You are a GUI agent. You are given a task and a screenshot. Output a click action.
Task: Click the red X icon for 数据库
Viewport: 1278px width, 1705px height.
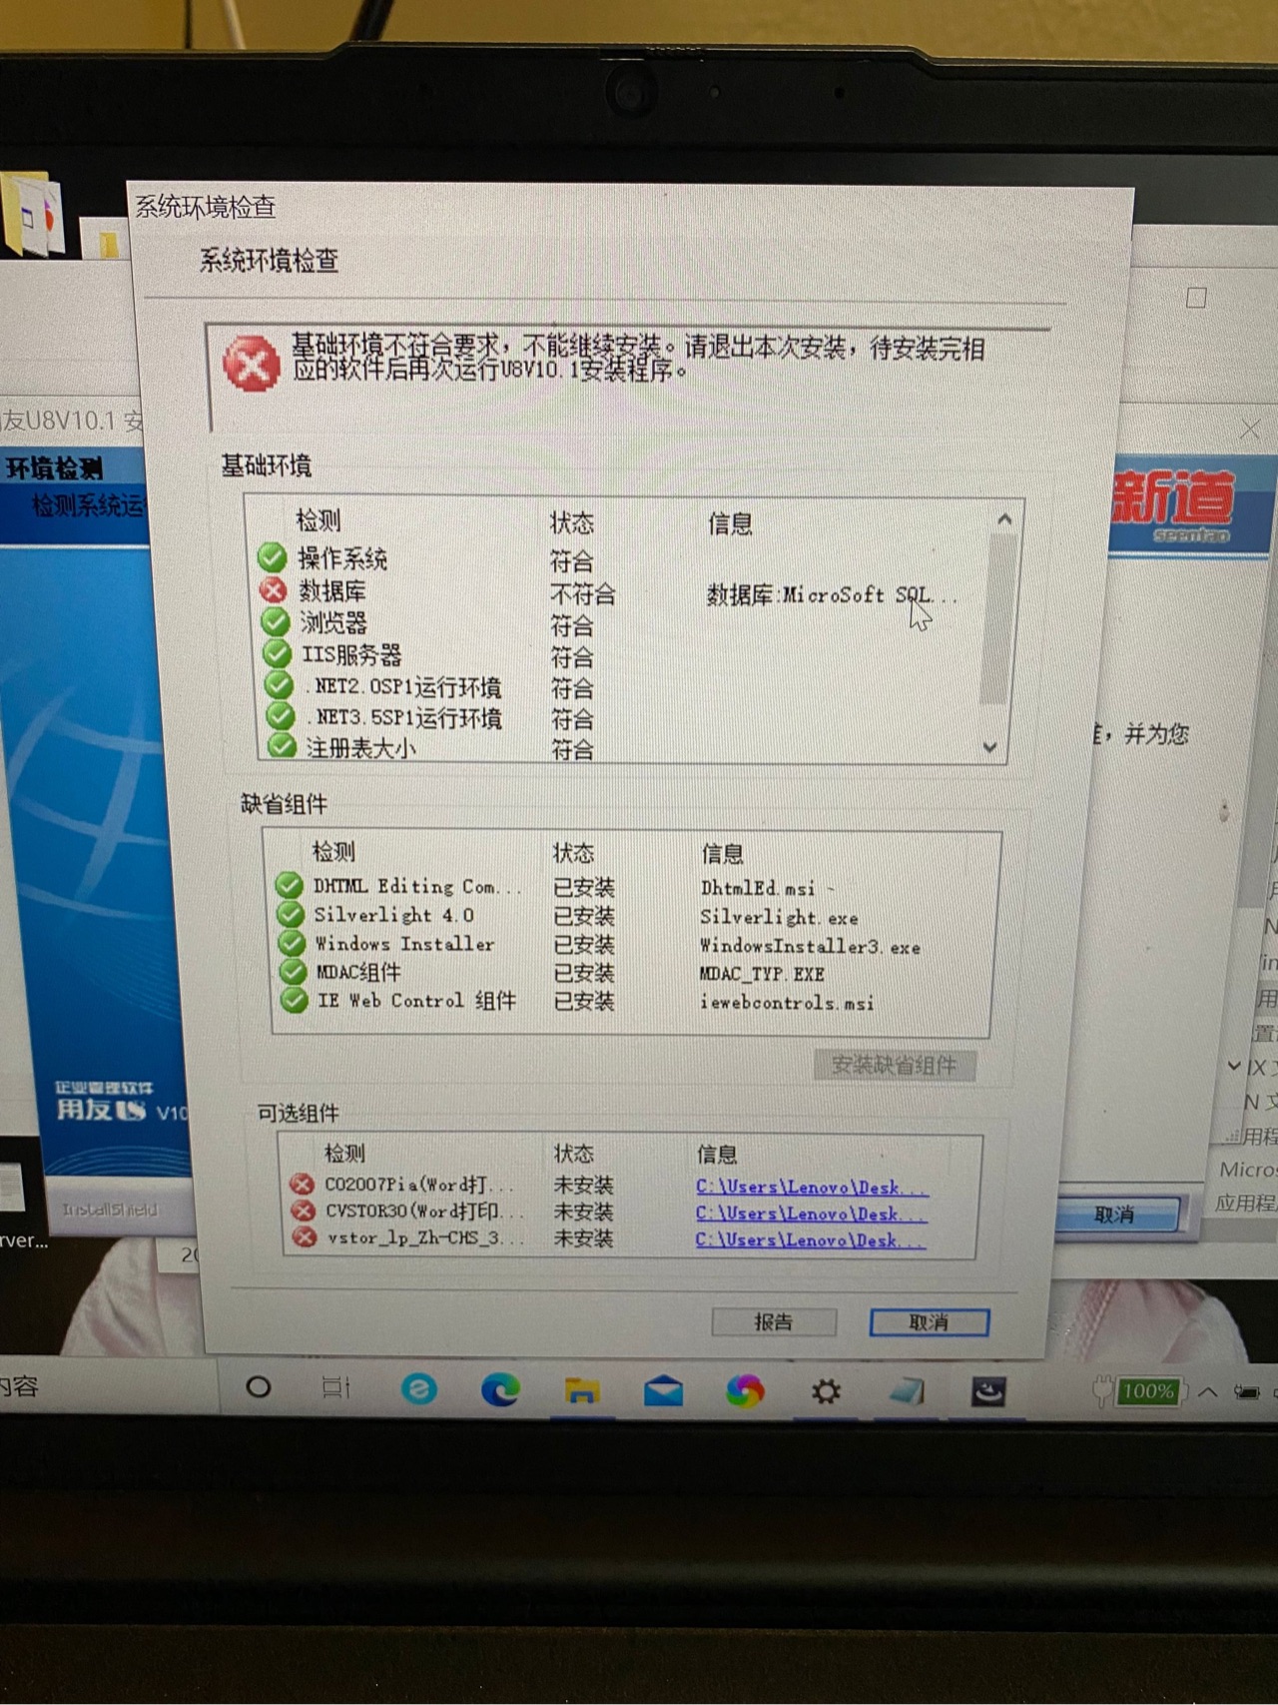pyautogui.click(x=273, y=590)
